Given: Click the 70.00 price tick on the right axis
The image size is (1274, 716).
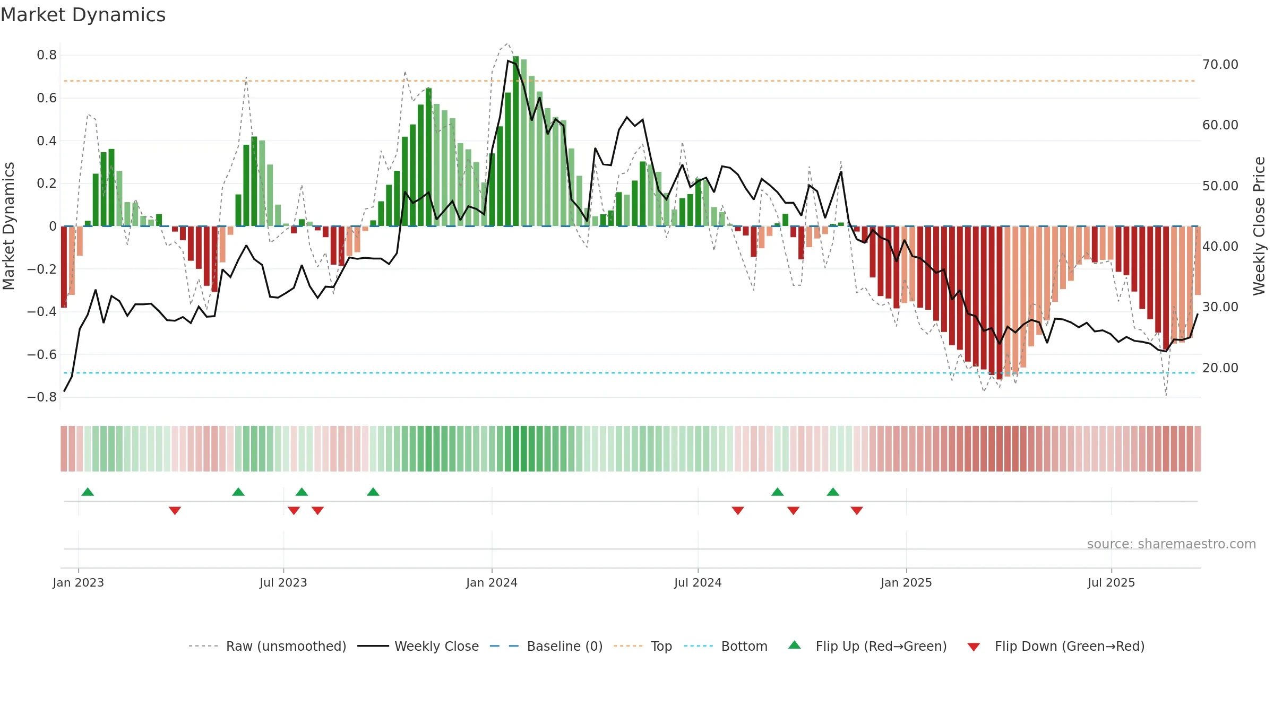Looking at the screenshot, I should (1220, 65).
